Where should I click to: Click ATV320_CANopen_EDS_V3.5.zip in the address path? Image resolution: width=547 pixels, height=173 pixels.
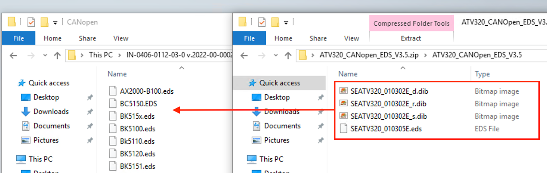tap(369, 55)
